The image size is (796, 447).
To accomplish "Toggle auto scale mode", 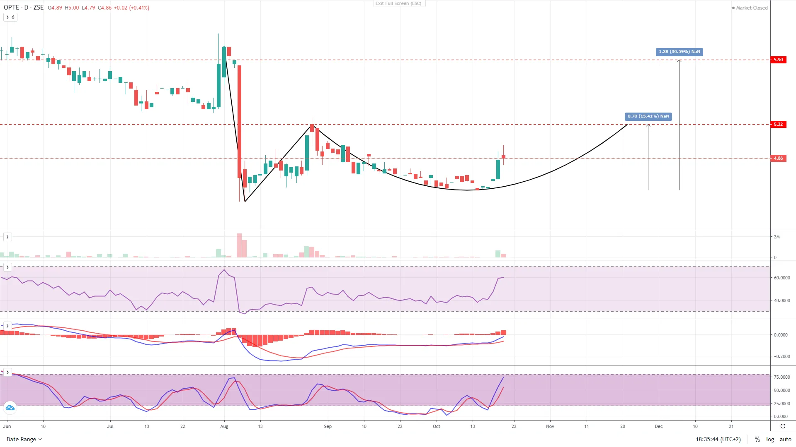I will pyautogui.click(x=785, y=439).
